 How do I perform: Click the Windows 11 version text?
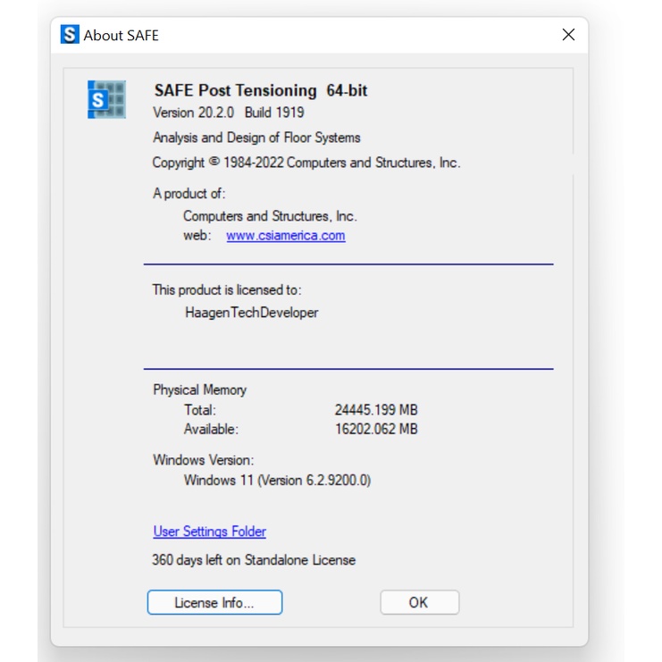click(277, 480)
